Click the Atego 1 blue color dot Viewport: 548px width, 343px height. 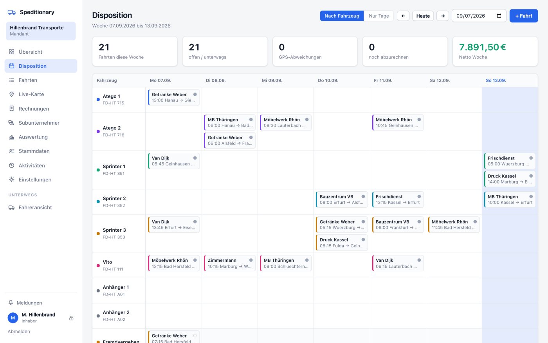coord(98,100)
